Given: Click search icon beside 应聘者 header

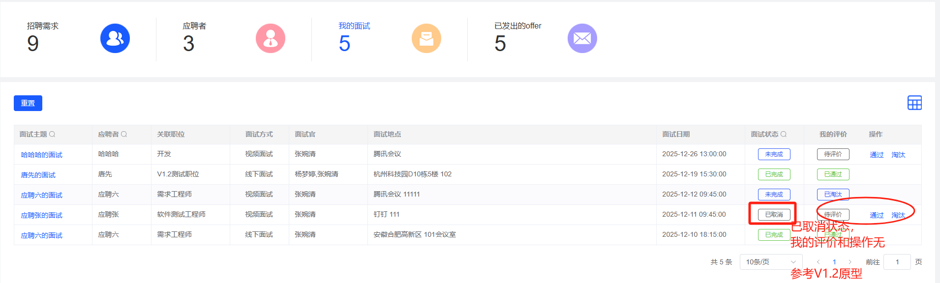Looking at the screenshot, I should pos(124,134).
